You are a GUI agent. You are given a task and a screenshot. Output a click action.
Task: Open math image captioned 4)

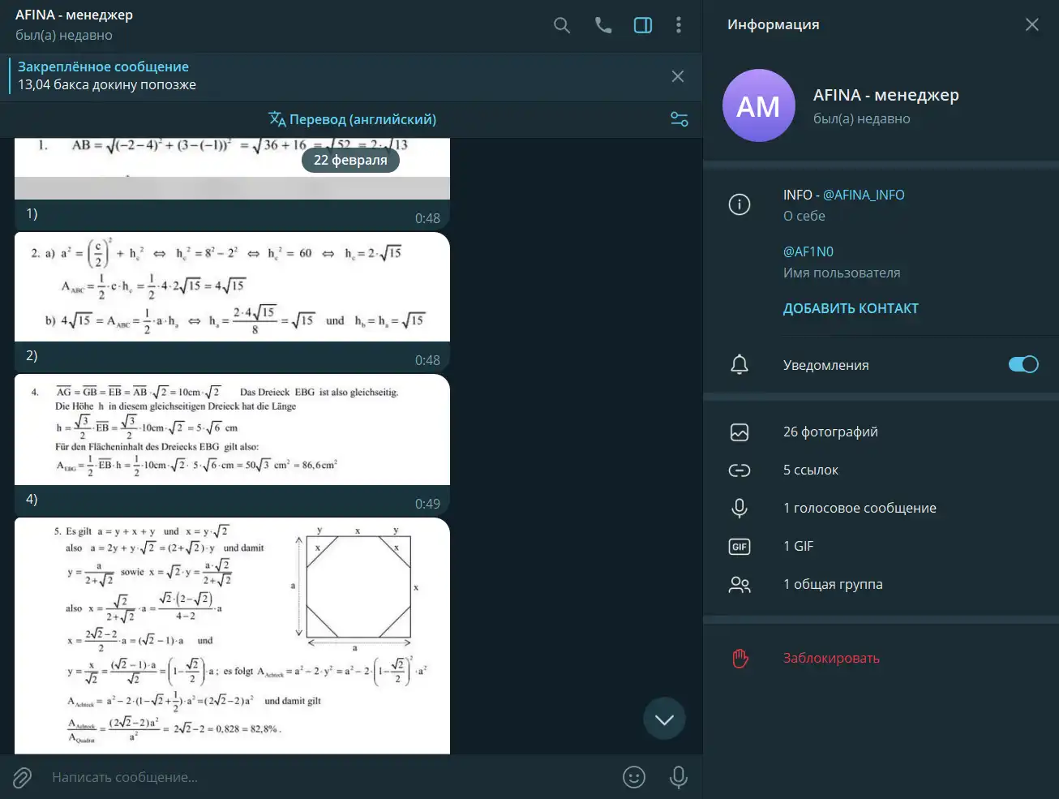[232, 430]
